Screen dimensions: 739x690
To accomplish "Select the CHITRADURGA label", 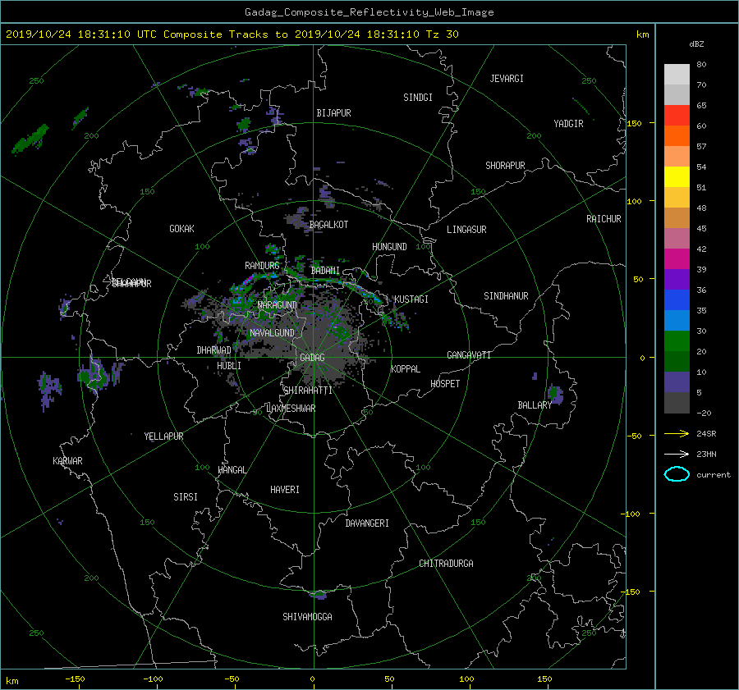I will [x=446, y=564].
